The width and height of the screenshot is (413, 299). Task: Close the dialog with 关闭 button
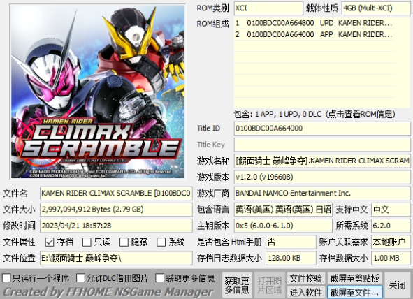[397, 285]
